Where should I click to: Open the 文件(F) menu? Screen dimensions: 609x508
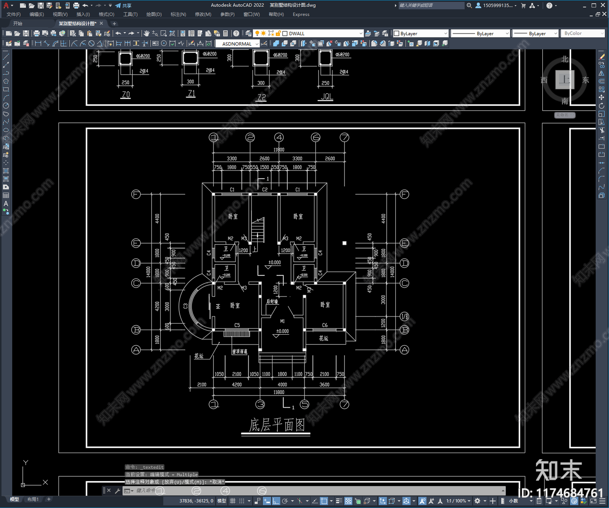(x=14, y=14)
